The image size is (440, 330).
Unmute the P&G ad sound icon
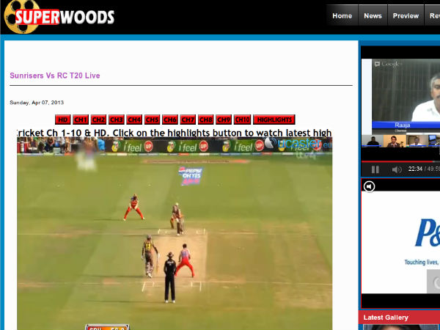click(370, 187)
